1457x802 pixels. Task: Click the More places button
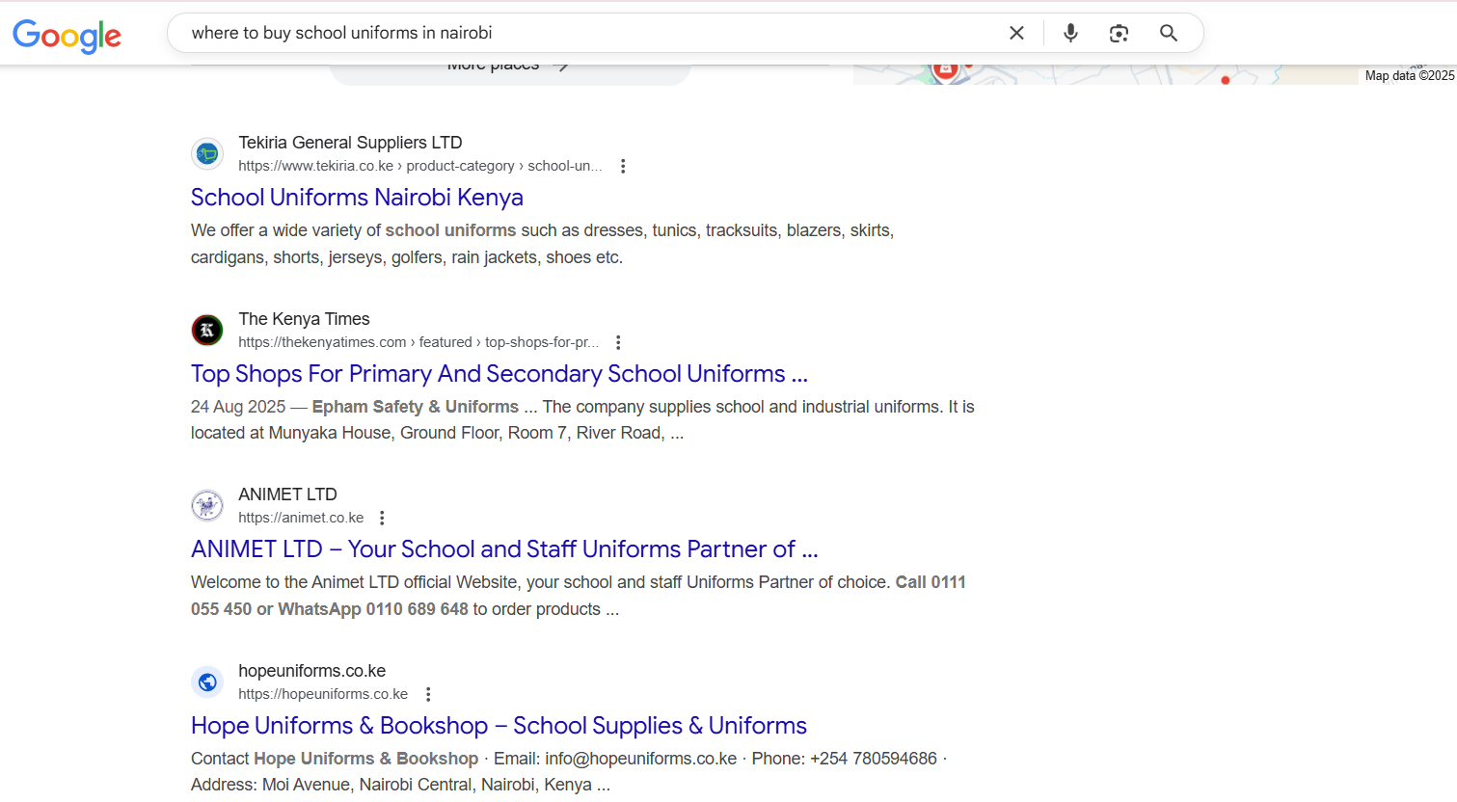pyautogui.click(x=509, y=71)
